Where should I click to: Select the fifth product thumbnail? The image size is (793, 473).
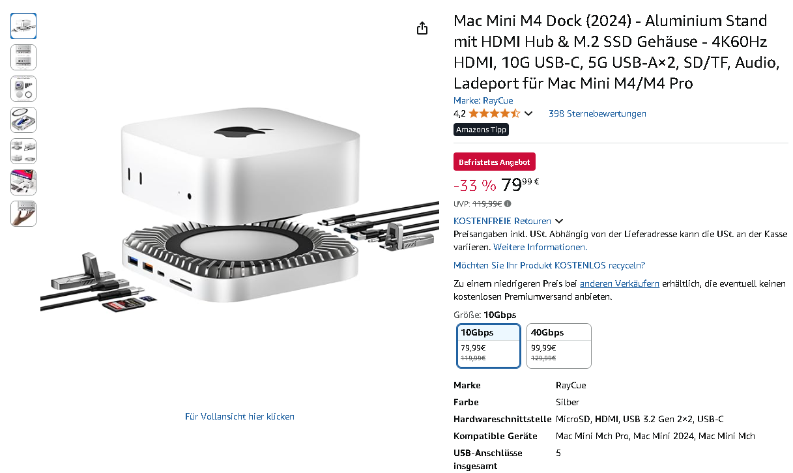point(23,151)
